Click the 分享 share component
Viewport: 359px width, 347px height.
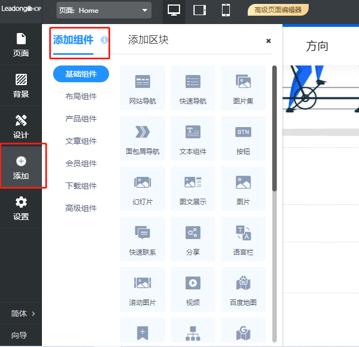(193, 238)
